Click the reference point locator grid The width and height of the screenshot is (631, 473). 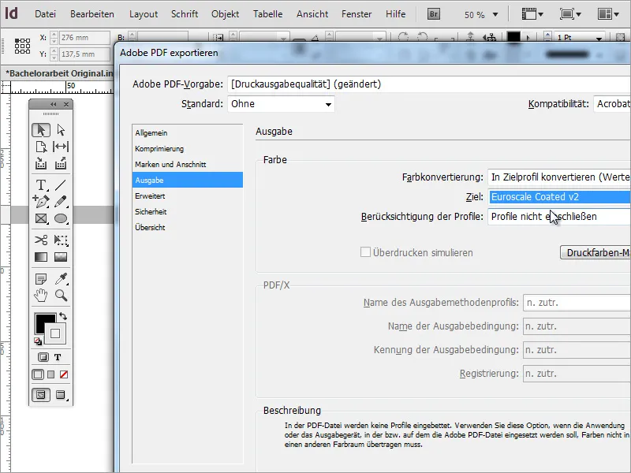pyautogui.click(x=22, y=46)
